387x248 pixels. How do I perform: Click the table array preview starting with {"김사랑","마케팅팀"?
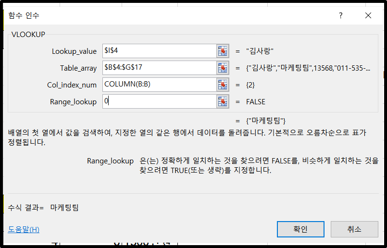pyautogui.click(x=308, y=68)
